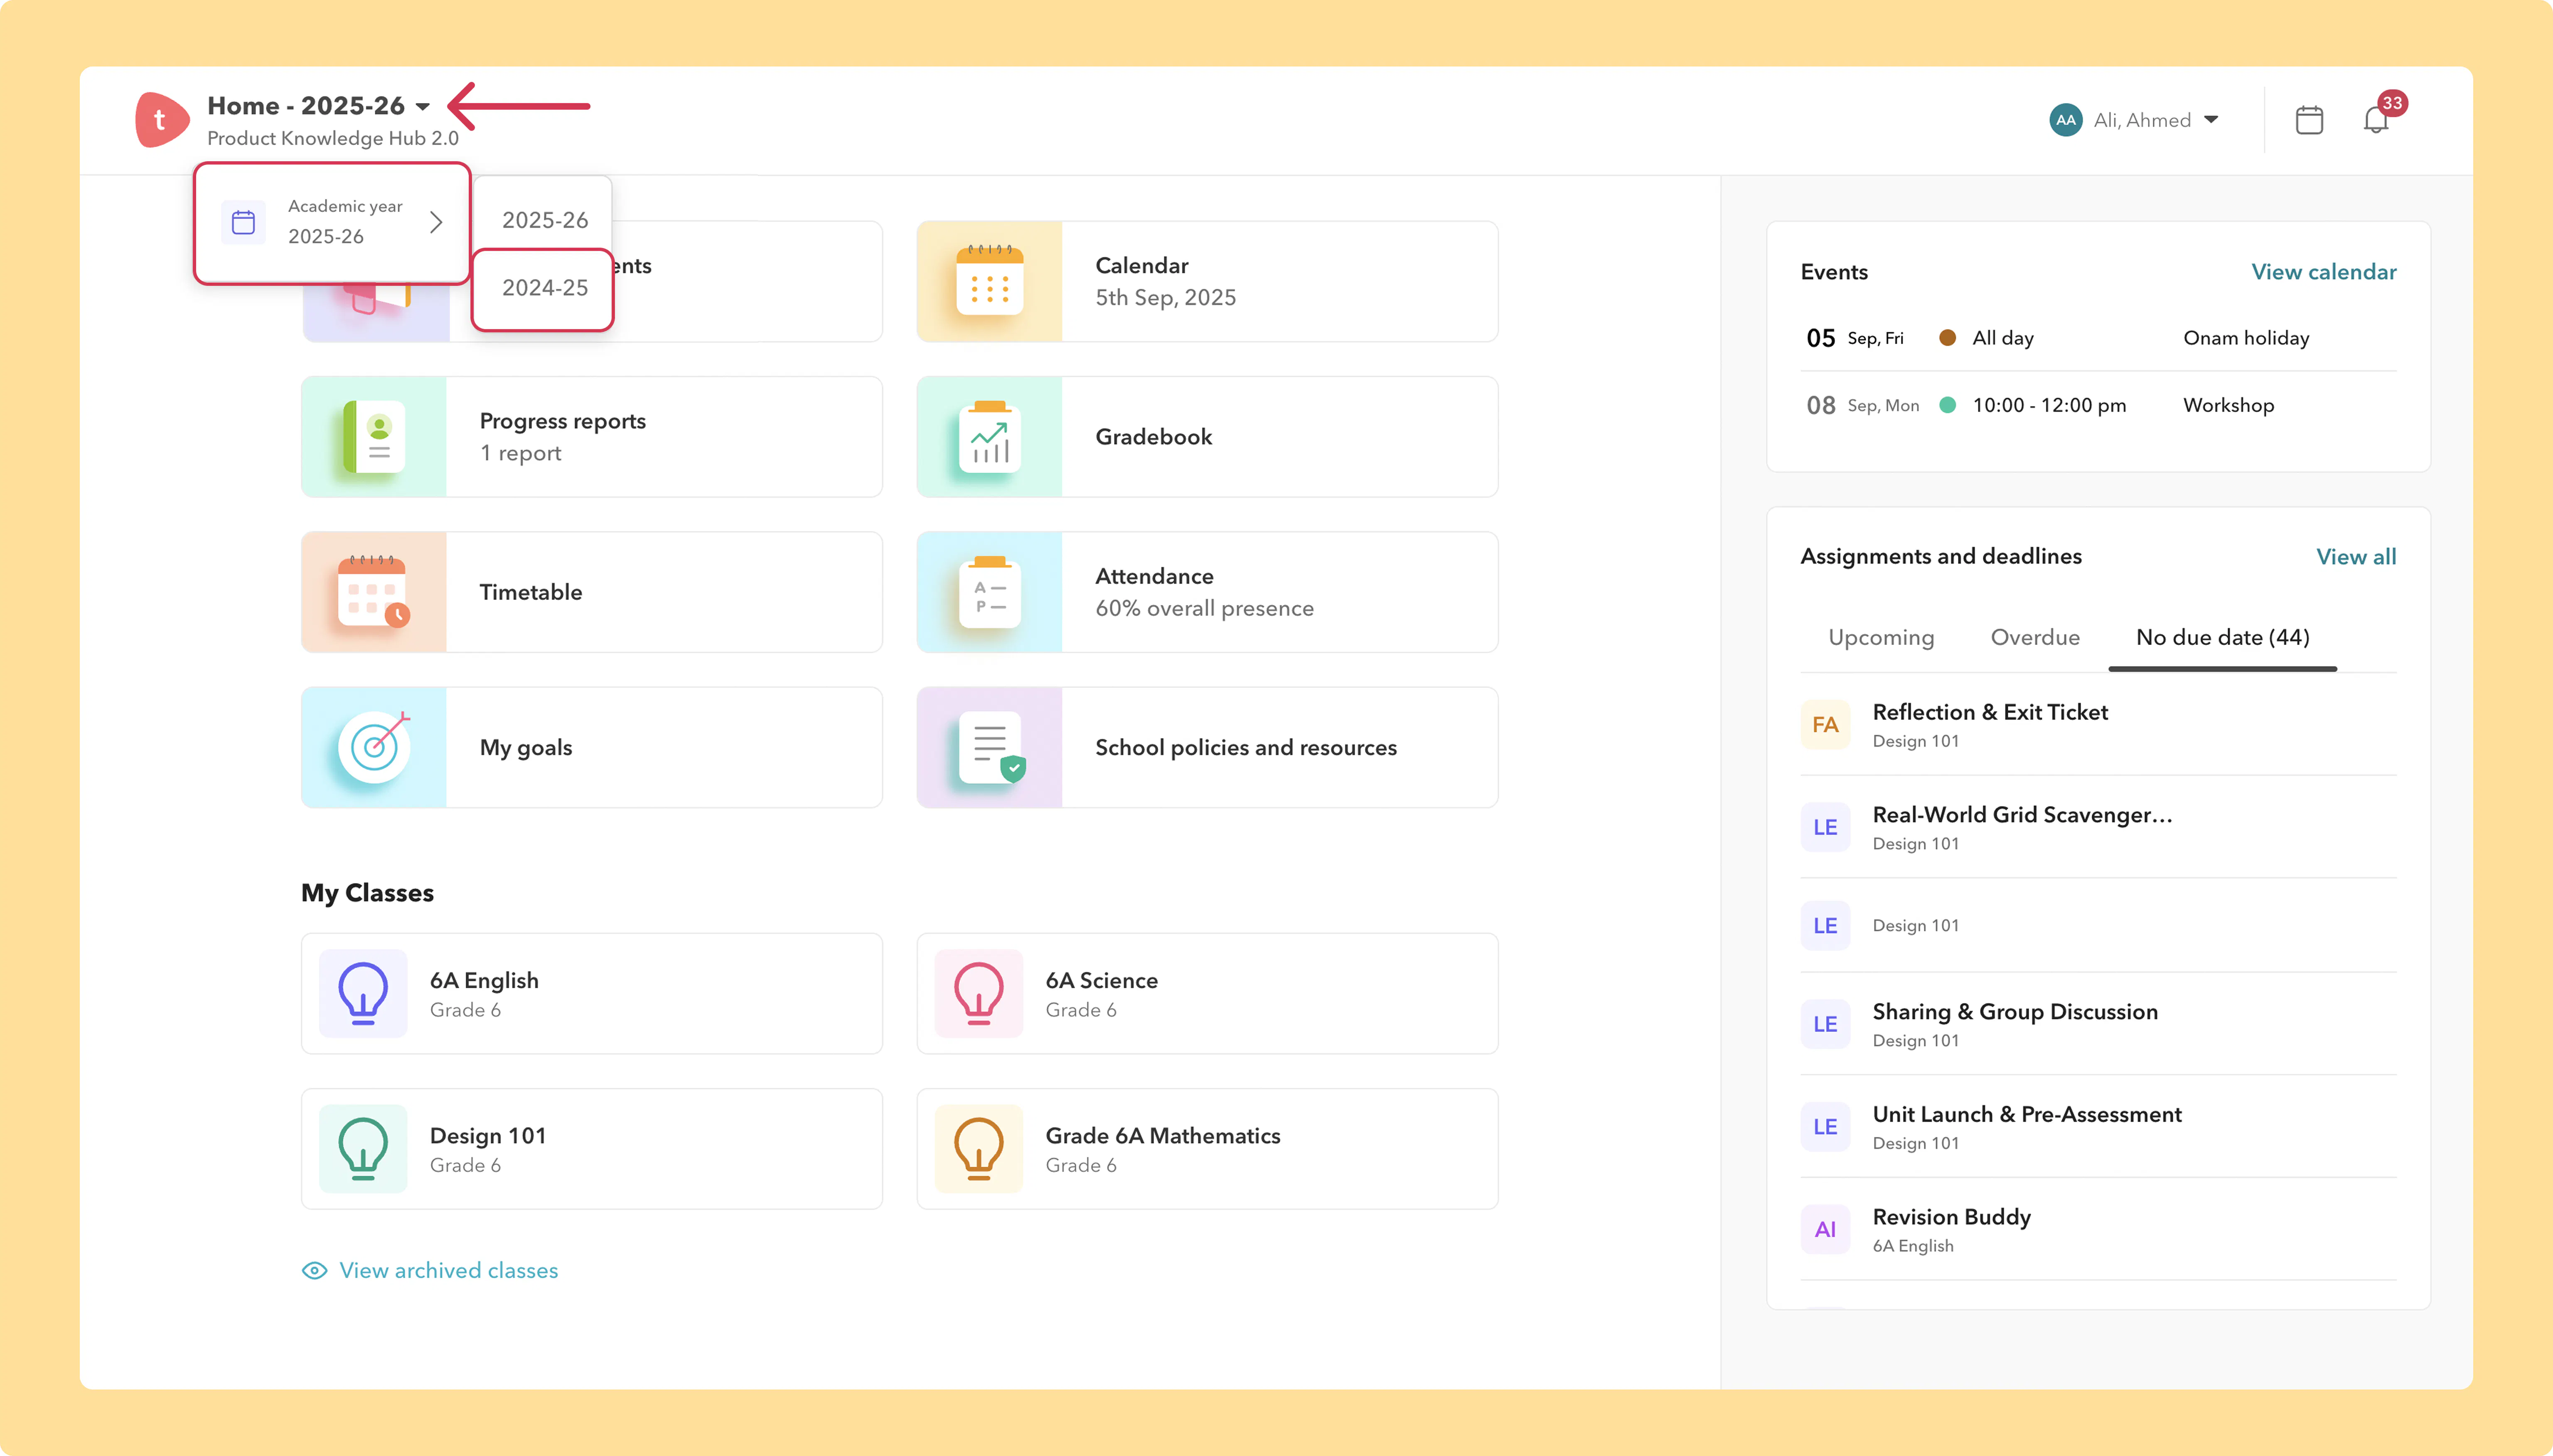Viewport: 2553px width, 1456px height.
Task: Open the calendar icon in the header
Action: pyautogui.click(x=2309, y=120)
